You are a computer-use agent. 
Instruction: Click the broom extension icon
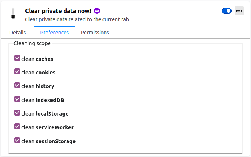(x=13, y=14)
